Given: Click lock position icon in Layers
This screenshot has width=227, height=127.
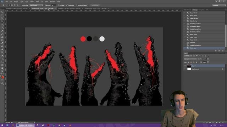Looking at the screenshot, I should 194,62.
